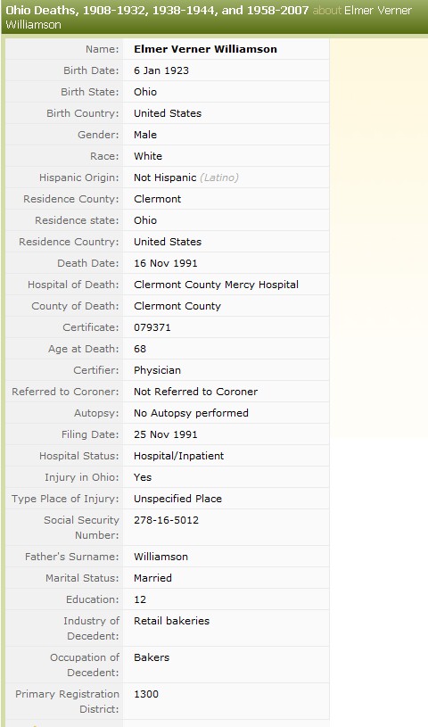Click the Father's Surname value Williamson
This screenshot has height=727, width=428.
(x=160, y=557)
